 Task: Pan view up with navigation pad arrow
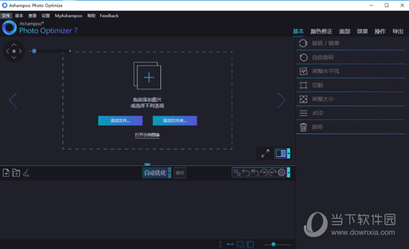(14, 45)
